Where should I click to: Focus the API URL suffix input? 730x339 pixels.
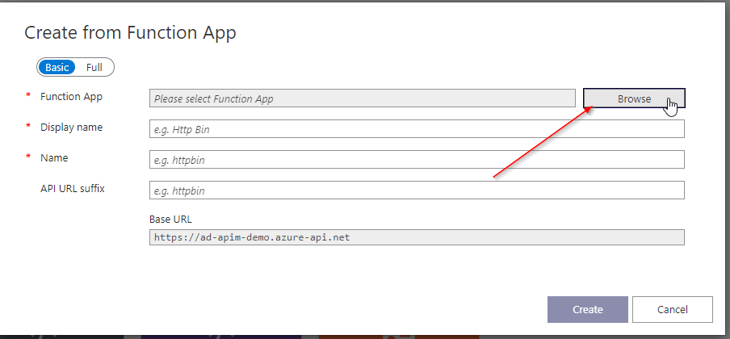tap(417, 190)
